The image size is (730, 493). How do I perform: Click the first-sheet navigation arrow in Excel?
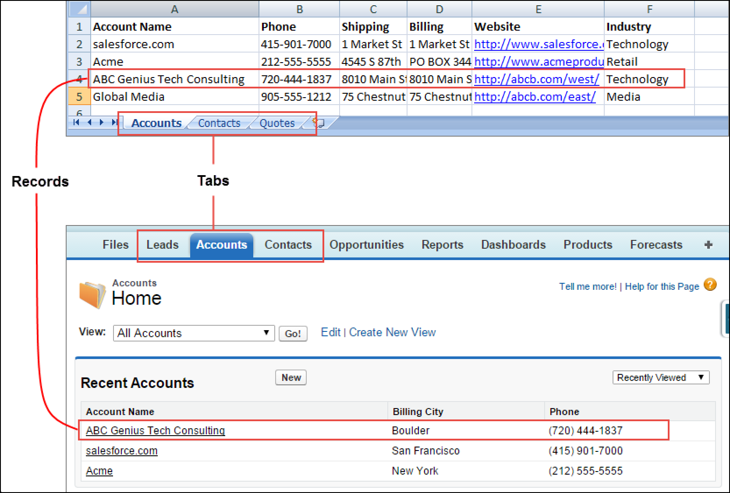(x=76, y=123)
